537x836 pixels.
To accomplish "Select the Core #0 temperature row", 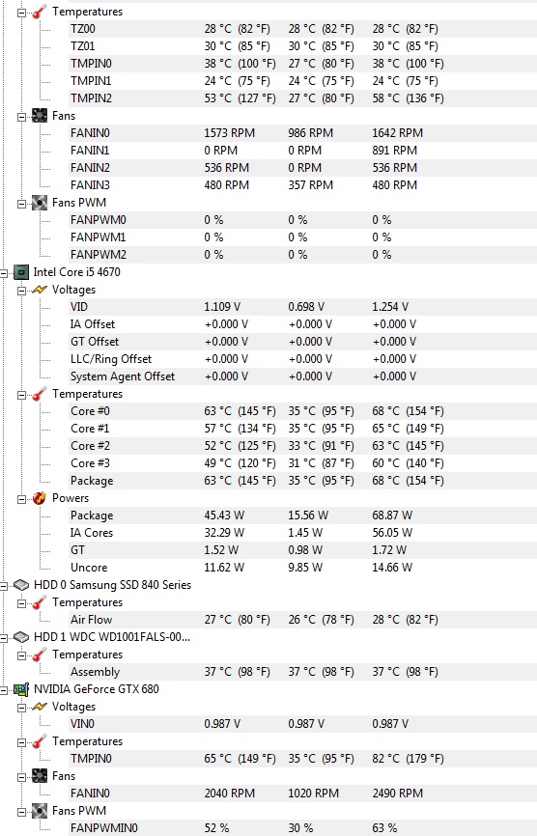I will coord(302,411).
